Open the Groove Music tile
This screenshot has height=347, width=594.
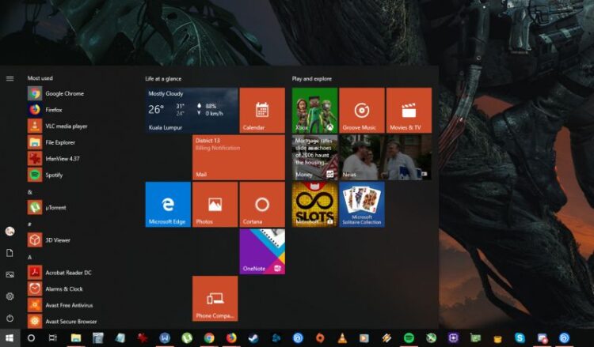point(362,110)
